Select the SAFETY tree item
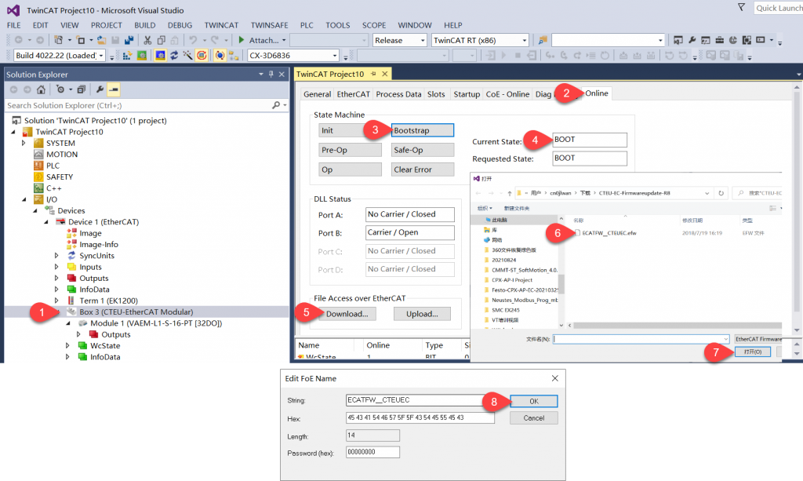Screen dimensions: 803x481 60,177
